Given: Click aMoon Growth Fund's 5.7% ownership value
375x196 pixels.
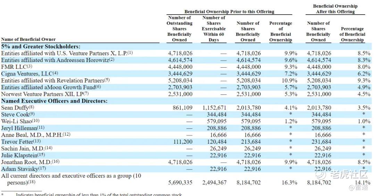Looking at the screenshot, I should pos(291,87).
